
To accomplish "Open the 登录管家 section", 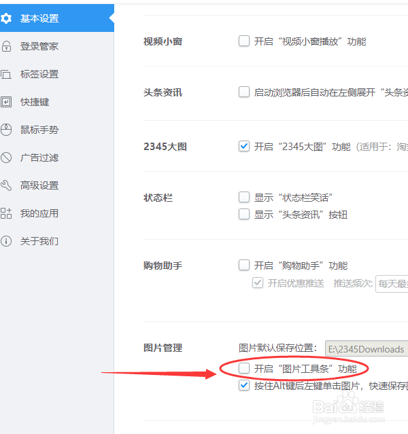I will [x=57, y=46].
